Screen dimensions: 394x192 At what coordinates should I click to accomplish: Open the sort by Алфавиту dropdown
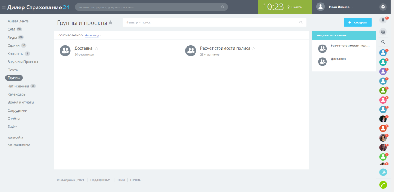[93, 35]
